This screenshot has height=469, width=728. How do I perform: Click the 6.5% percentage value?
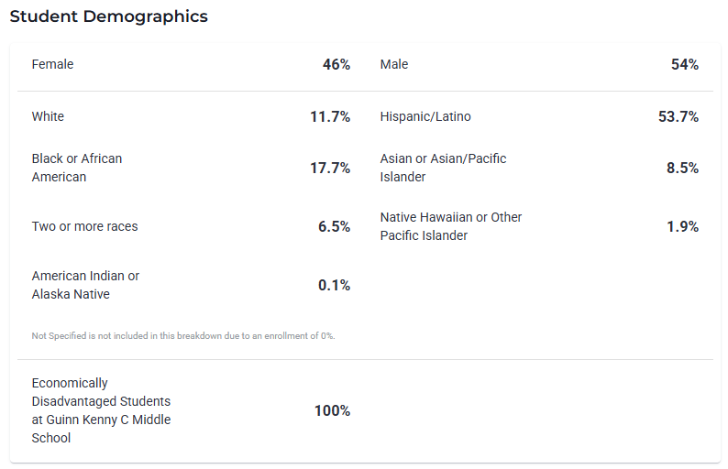pos(335,226)
